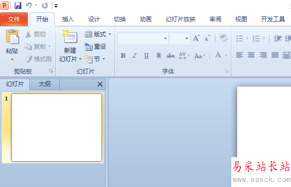Click the Save floppy disk icon
291x187 pixels.
[18, 5]
